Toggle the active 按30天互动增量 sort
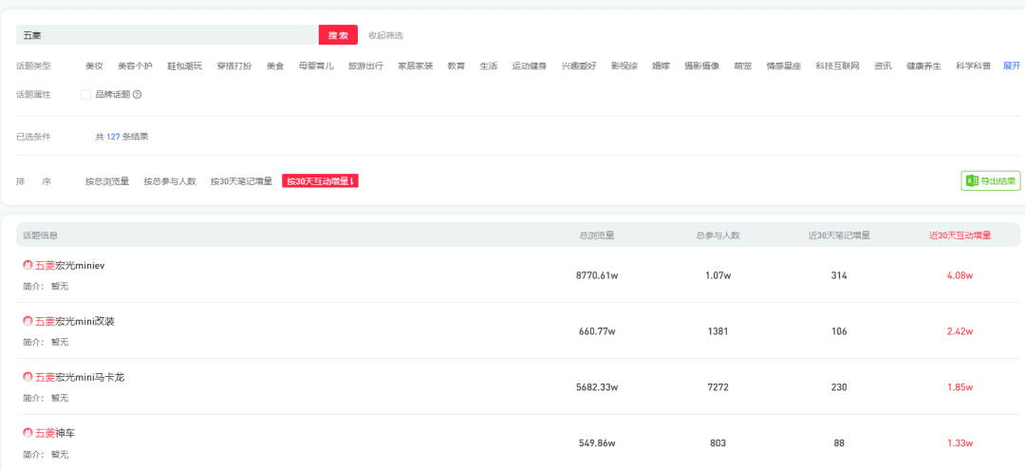 [x=321, y=181]
